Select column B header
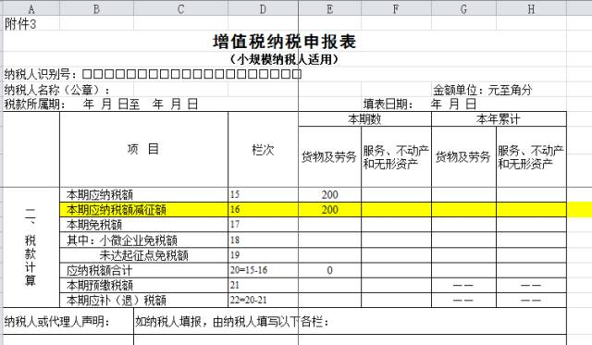The height and width of the screenshot is (345, 592). point(96,8)
